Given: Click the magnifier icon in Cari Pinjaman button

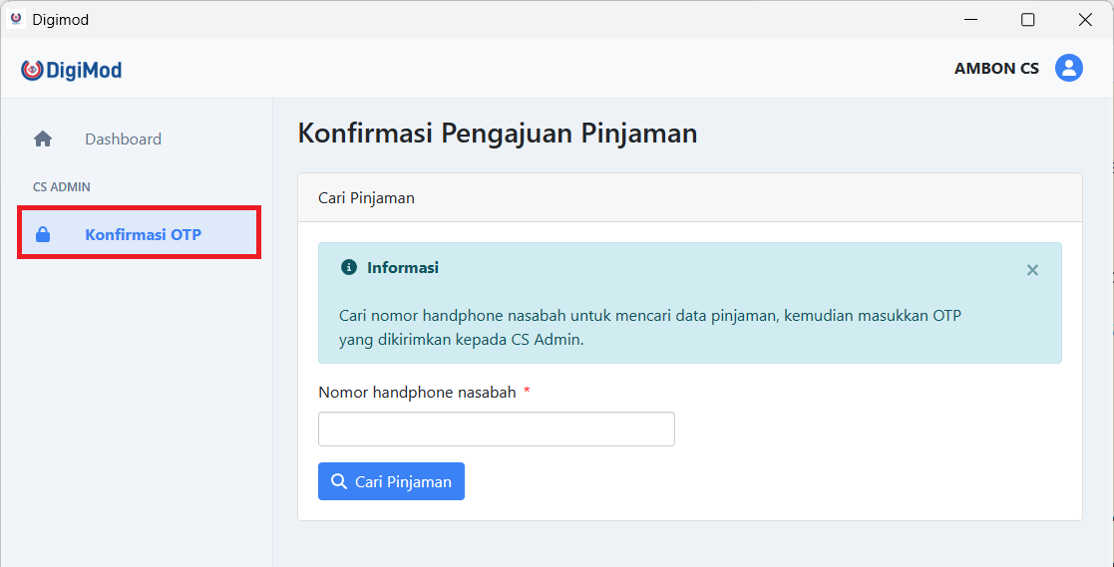Looking at the screenshot, I should click(x=339, y=481).
